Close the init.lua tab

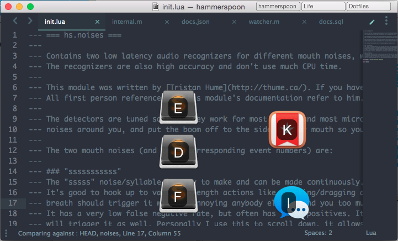tap(98, 22)
